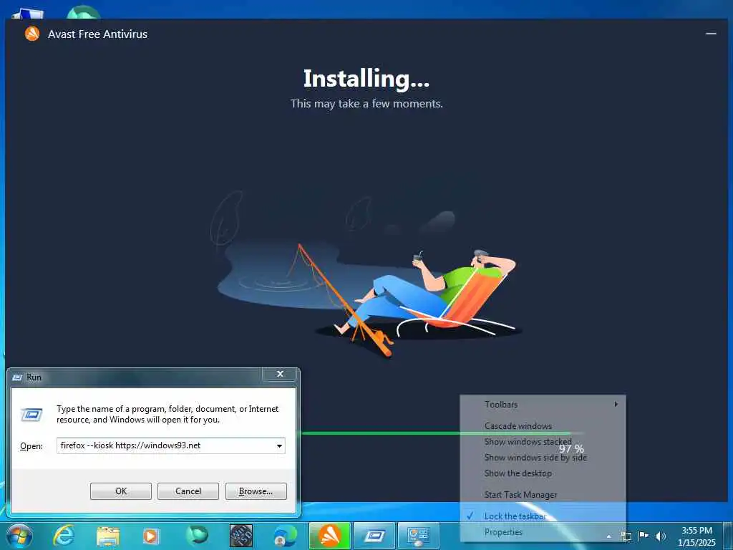Viewport: 733px width, 550px height.
Task: Click "This may take a few moments." text
Action: click(x=366, y=103)
